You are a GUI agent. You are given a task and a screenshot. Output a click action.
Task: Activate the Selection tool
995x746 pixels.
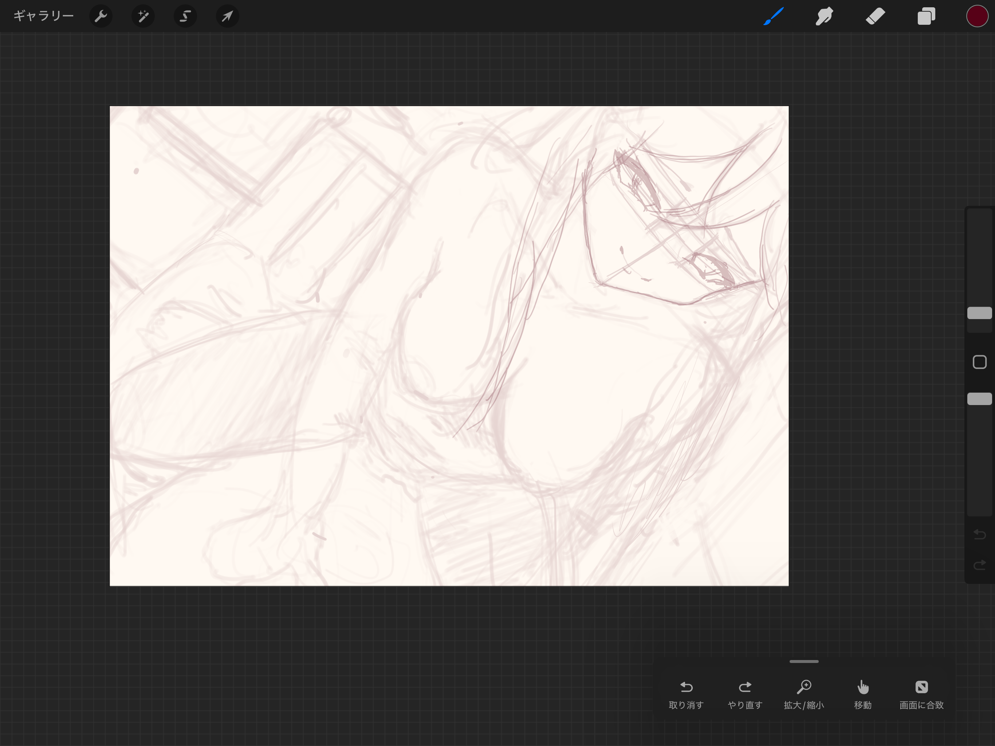[x=185, y=17]
